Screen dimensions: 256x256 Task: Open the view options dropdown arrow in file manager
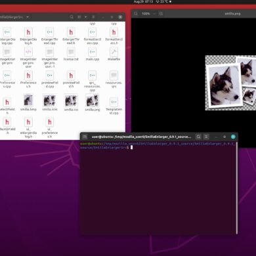pyautogui.click(x=85, y=17)
